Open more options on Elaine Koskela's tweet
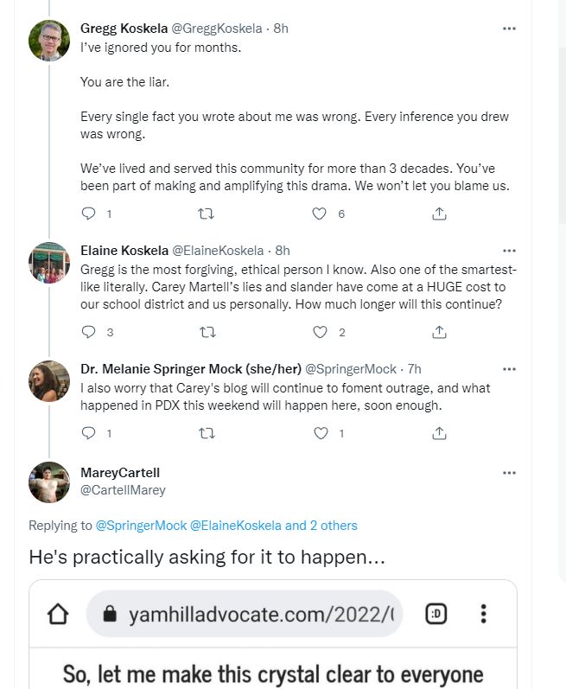 (x=509, y=251)
